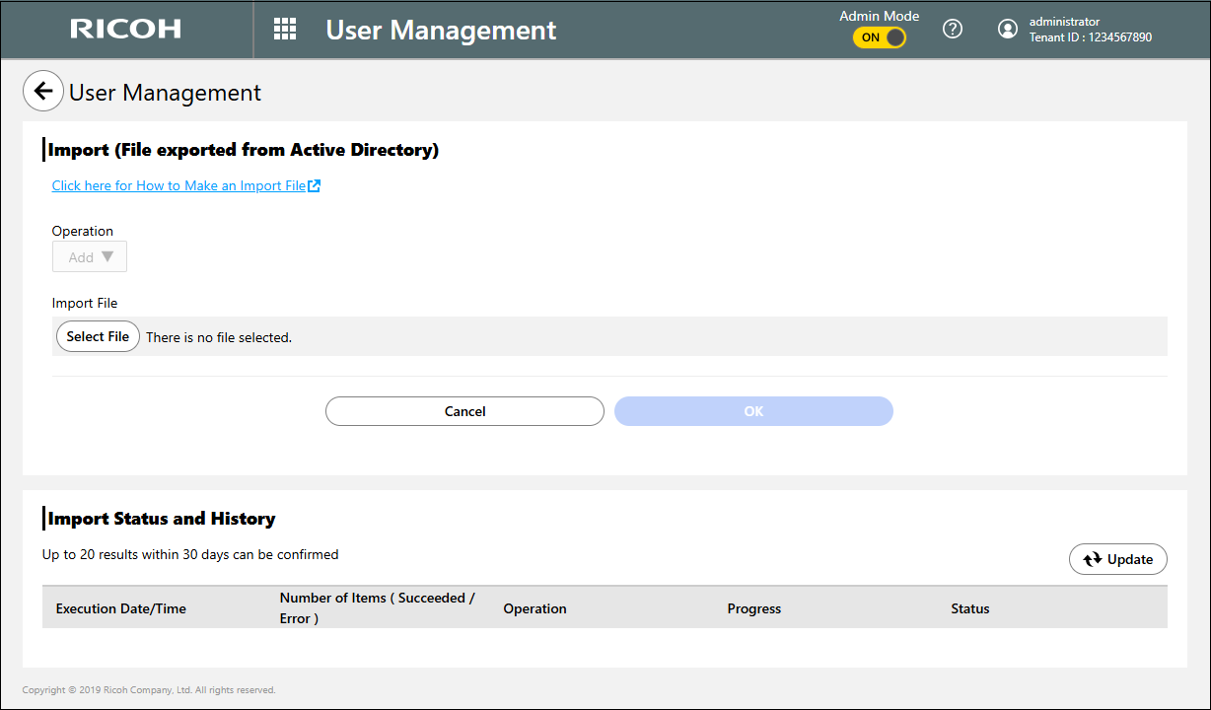Confirm the import with OK

[x=753, y=411]
